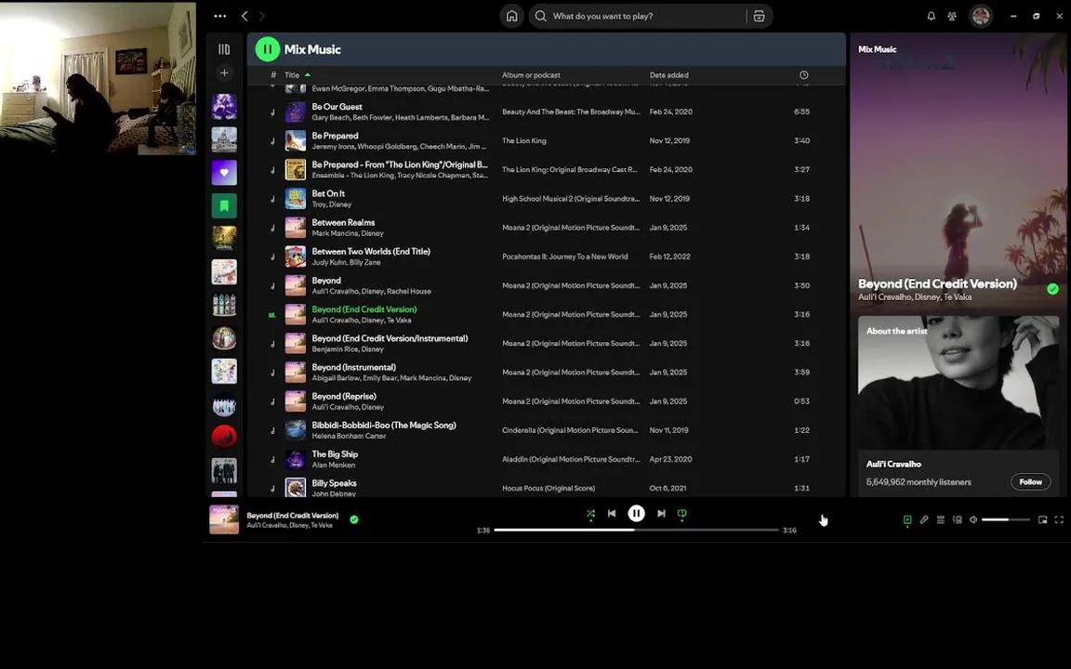Click now-playing album art in player bar
The width and height of the screenshot is (1071, 669).
[x=224, y=519]
